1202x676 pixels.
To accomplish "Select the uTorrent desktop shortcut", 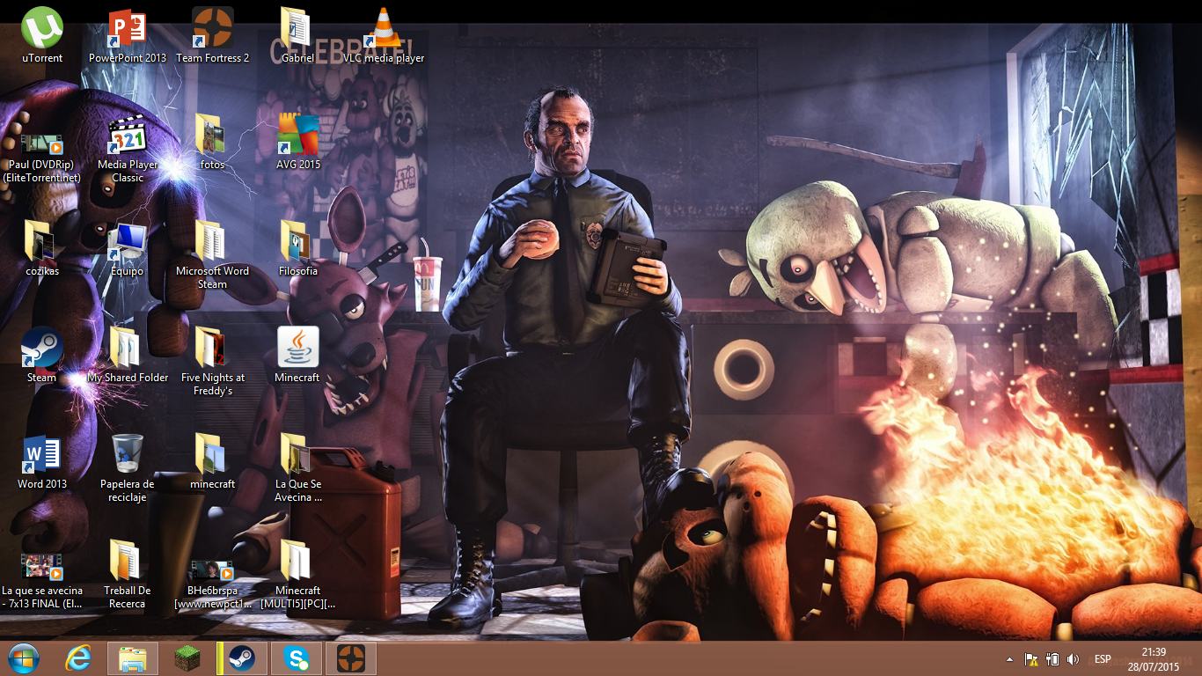I will point(42,29).
